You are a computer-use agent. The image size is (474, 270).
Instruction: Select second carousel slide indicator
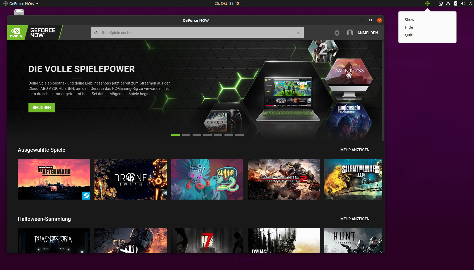point(186,135)
